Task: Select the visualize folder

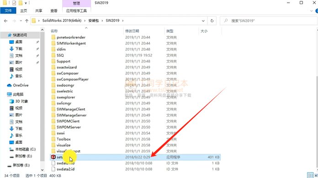Action: (64, 145)
